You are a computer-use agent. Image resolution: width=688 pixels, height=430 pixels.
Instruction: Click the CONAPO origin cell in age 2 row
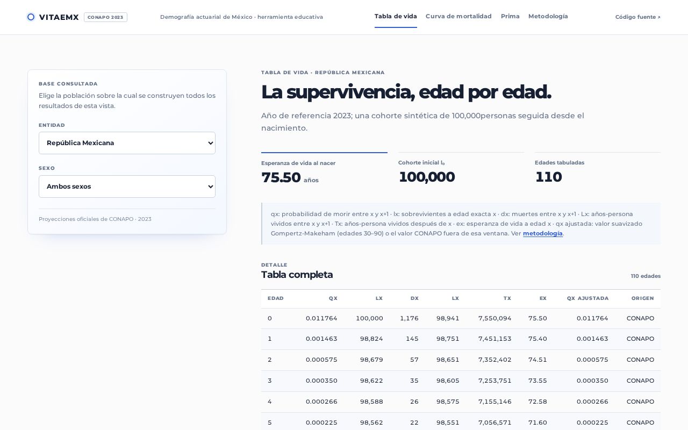point(640,360)
